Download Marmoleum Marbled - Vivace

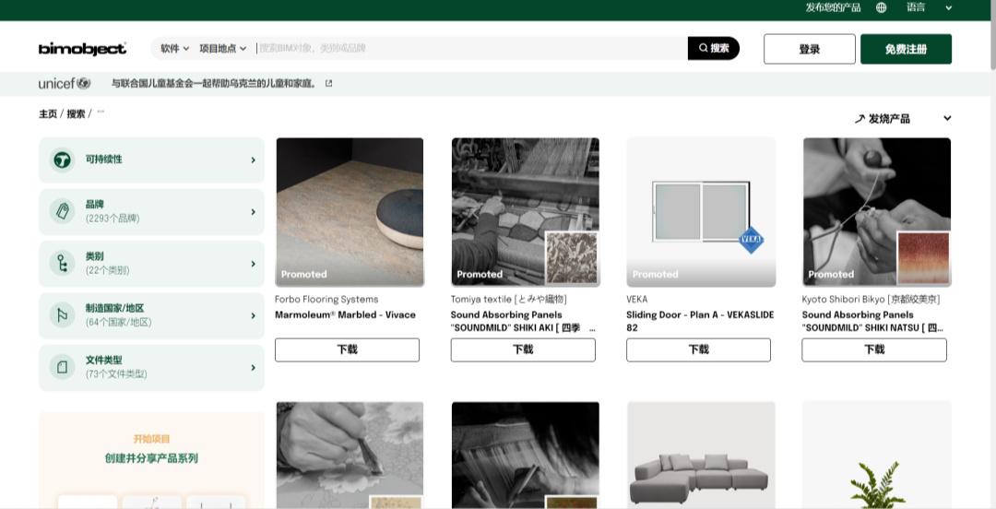[x=347, y=349]
